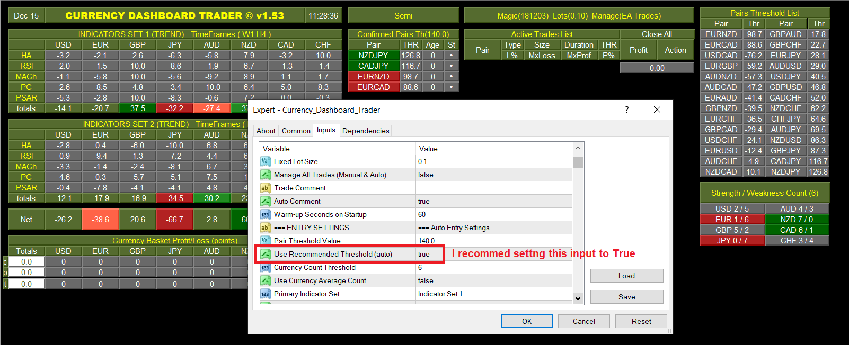Click the OK button
Image resolution: width=849 pixels, height=345 pixels.
tap(527, 321)
